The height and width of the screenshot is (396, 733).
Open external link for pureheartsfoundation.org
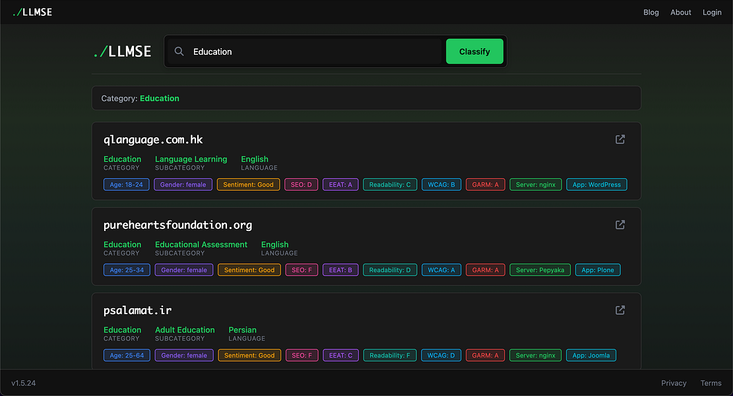[620, 225]
